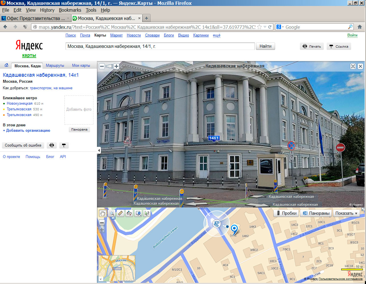The height and width of the screenshot is (284, 366).
Task: Toggle the Пробки traffic layer
Action: 286,213
